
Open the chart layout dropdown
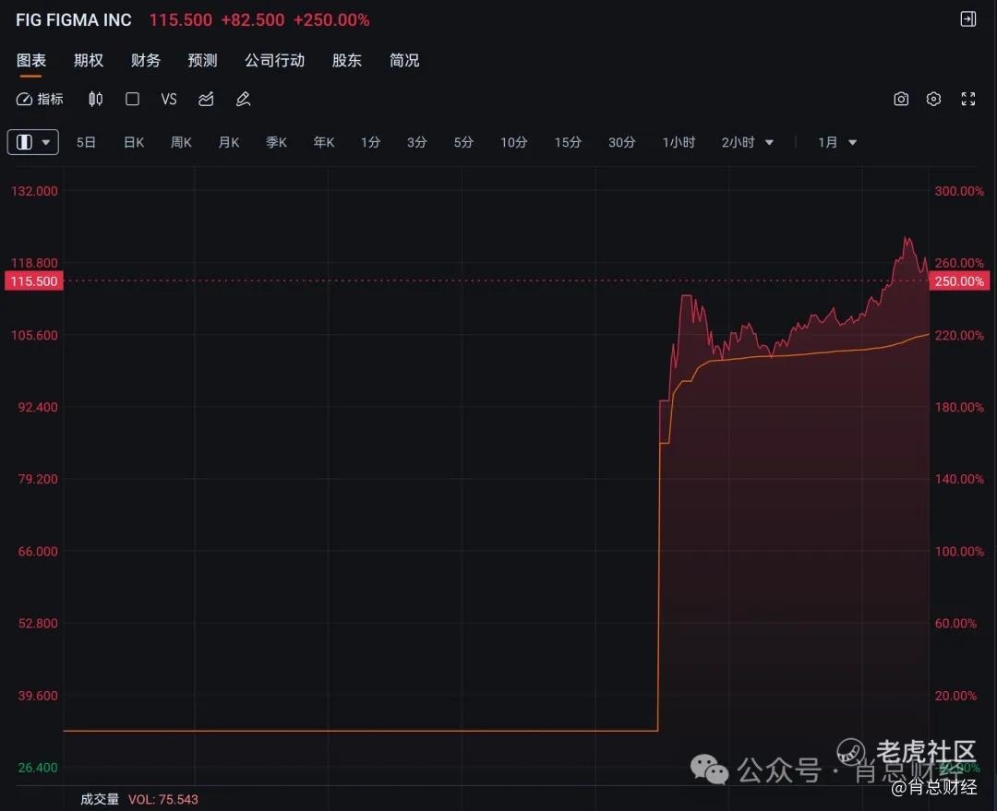pos(33,142)
